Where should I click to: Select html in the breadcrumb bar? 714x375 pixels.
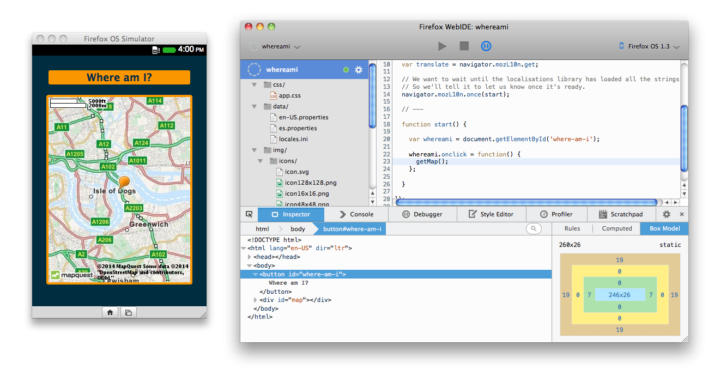262,229
